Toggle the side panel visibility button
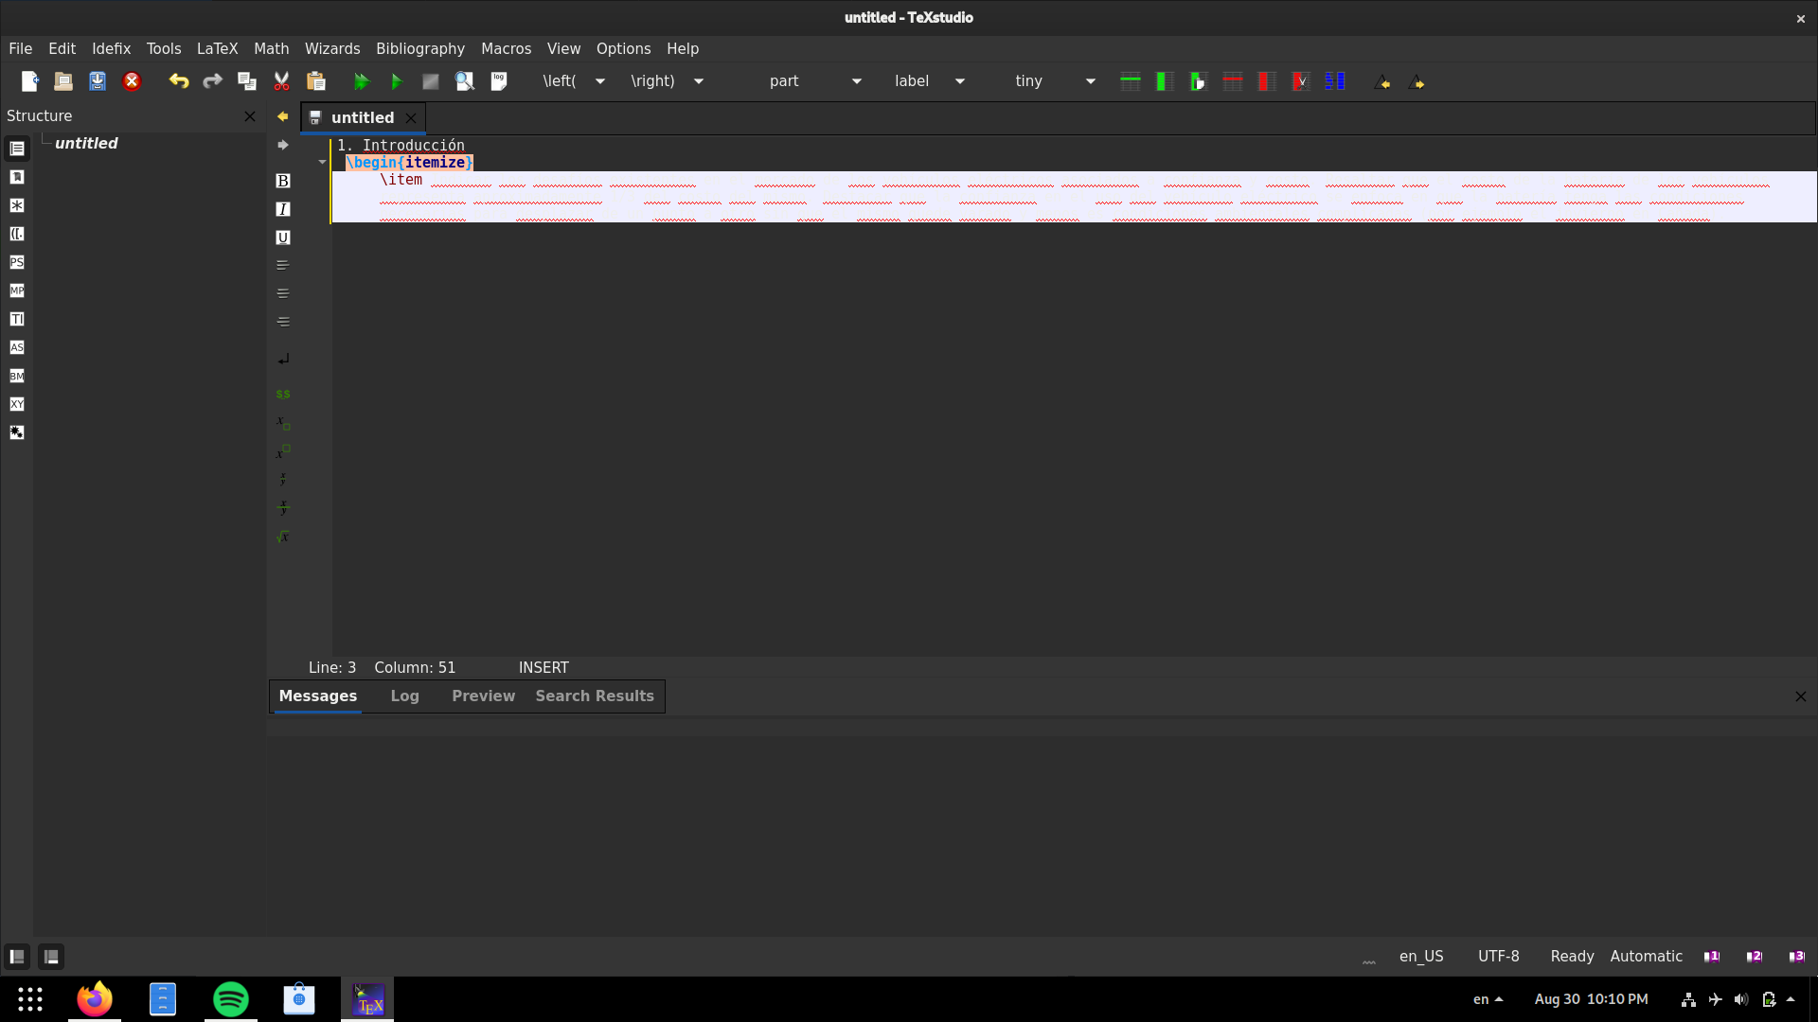This screenshot has height=1022, width=1818. [17, 957]
